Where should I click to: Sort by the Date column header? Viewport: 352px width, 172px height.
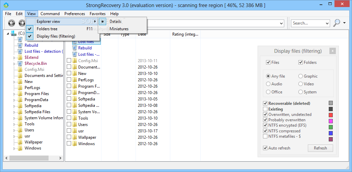tap(153, 34)
